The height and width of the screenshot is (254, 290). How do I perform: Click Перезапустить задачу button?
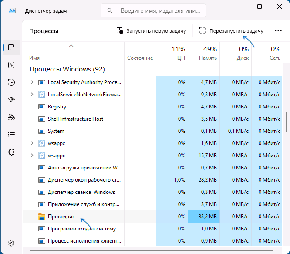click(x=231, y=31)
